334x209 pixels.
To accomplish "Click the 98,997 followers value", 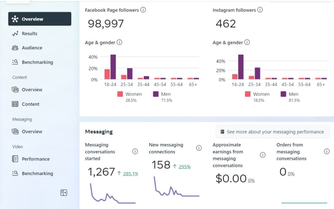I will (106, 24).
